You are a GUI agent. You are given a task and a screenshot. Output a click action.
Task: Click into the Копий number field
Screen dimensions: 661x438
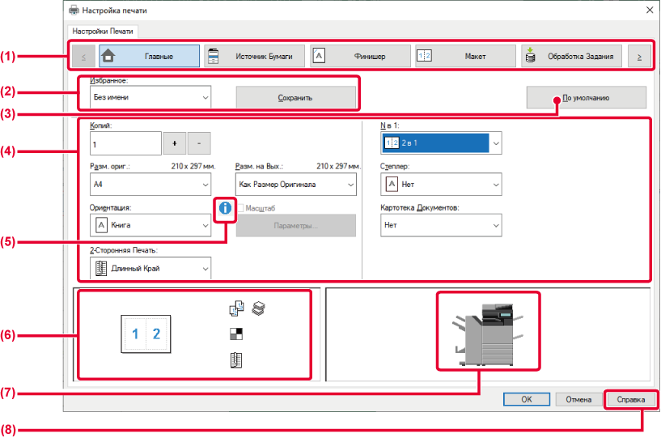click(125, 143)
